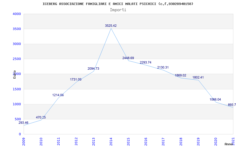Select the 2014 x-axis label
The width and height of the screenshot is (236, 147).
[x=111, y=141]
